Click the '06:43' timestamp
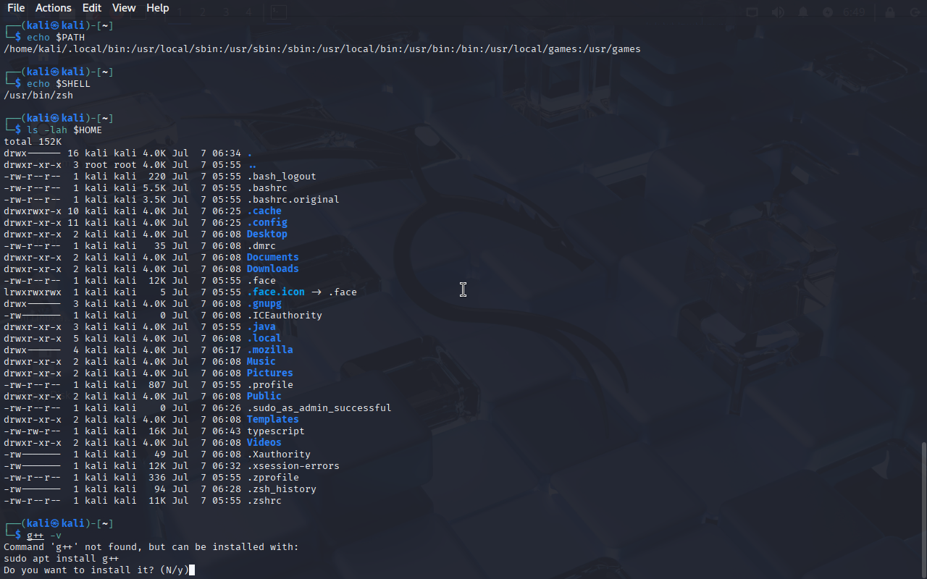This screenshot has width=927, height=579. tap(227, 431)
